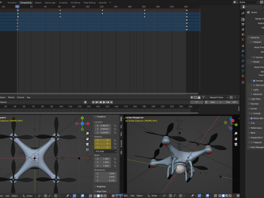264x198 pixels.
Task: Toggle the Motion Blur checkbox
Action: 252,118
